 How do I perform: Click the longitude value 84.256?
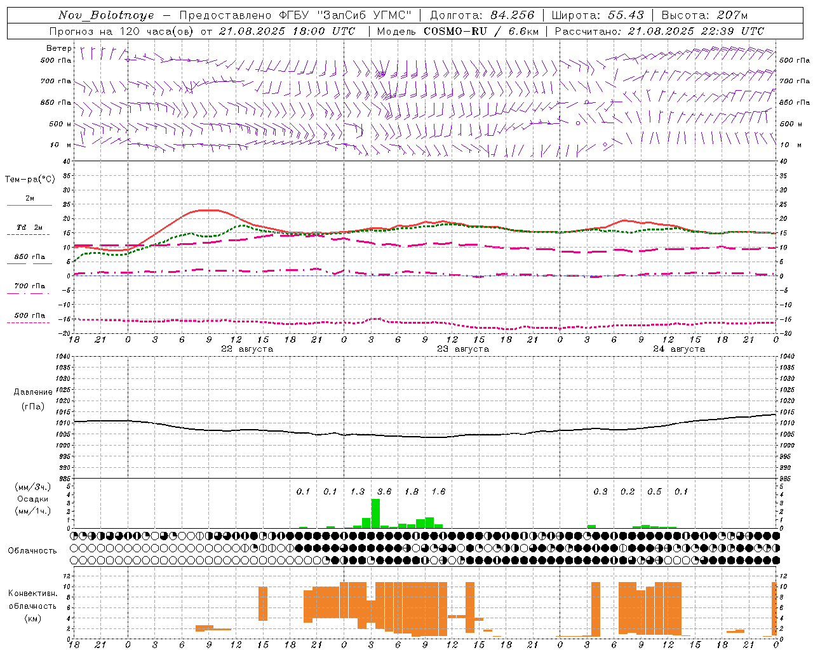513,15
